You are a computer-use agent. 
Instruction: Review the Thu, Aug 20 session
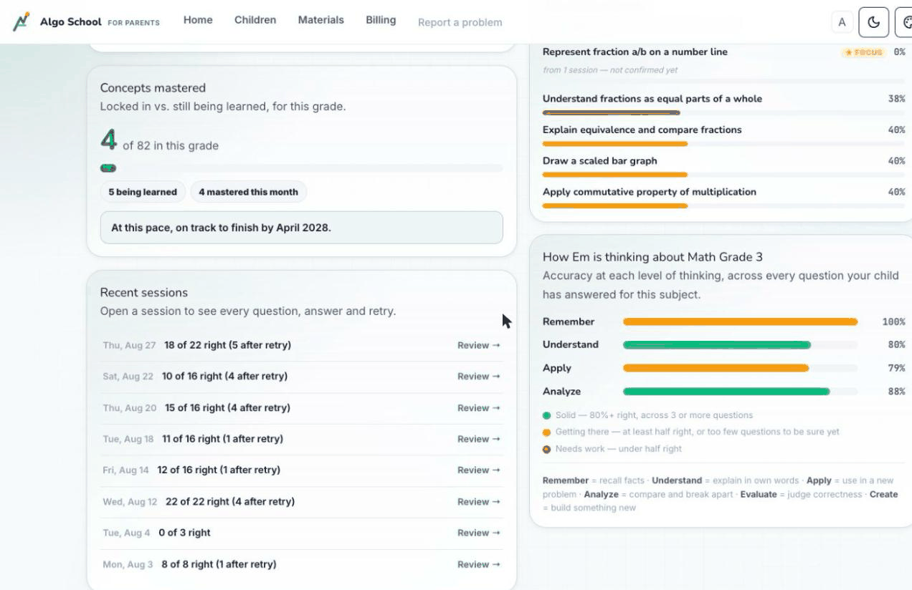click(x=479, y=408)
